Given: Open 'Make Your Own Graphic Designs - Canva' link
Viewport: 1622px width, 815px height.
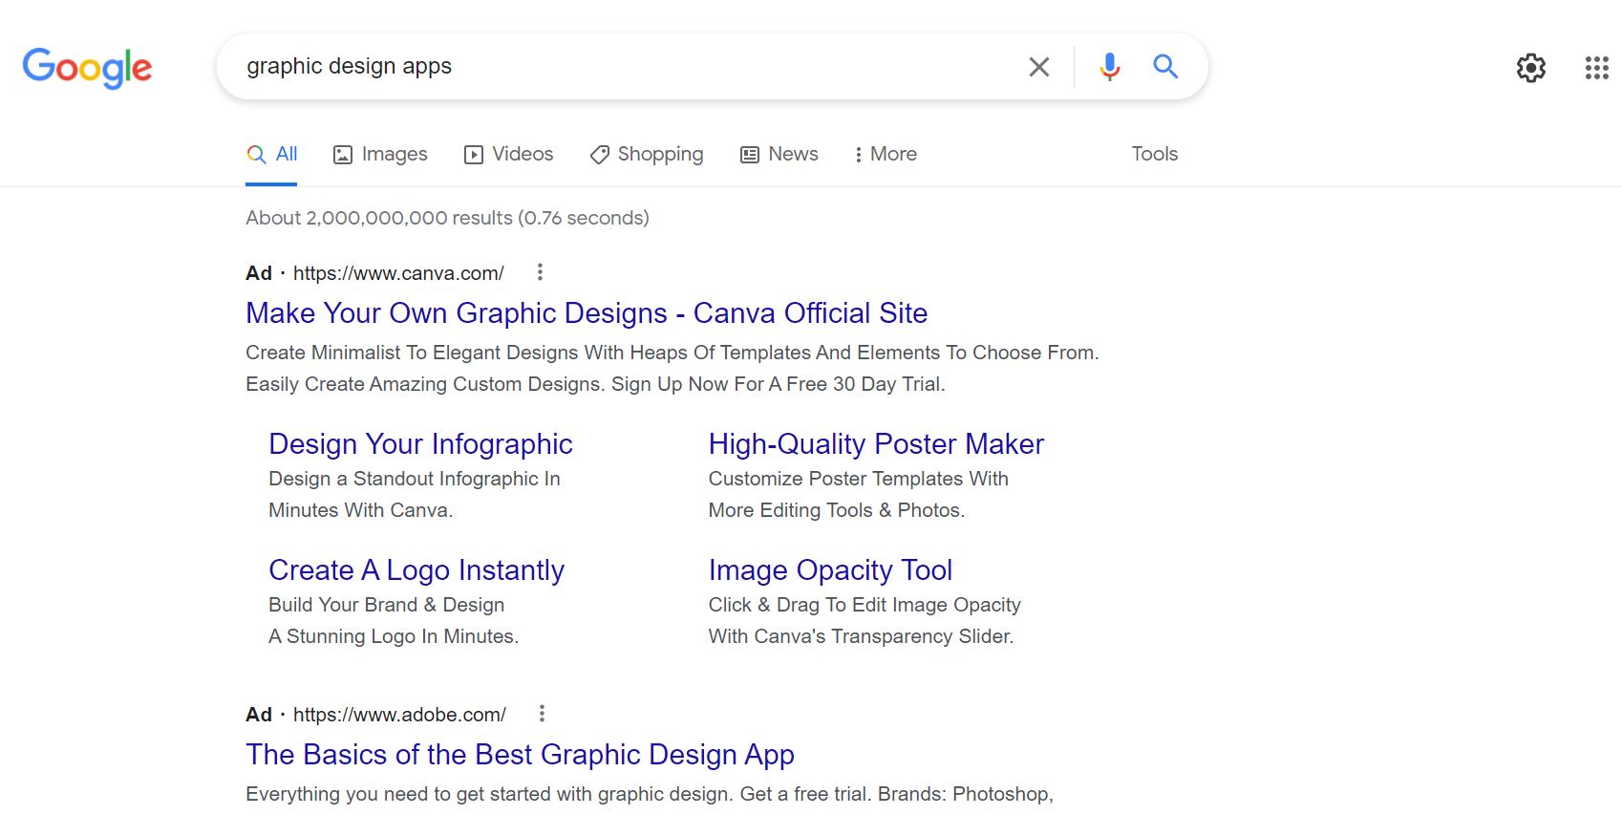Looking at the screenshot, I should 587,313.
